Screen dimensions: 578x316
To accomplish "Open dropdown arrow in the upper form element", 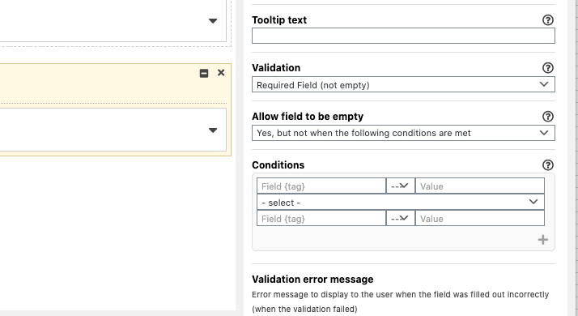I will pos(213,21).
